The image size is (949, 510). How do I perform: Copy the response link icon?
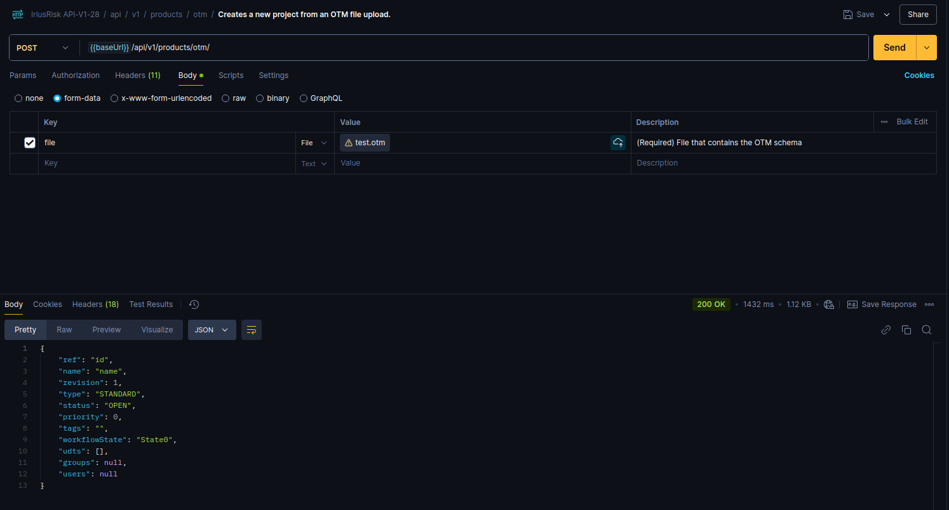coord(886,330)
